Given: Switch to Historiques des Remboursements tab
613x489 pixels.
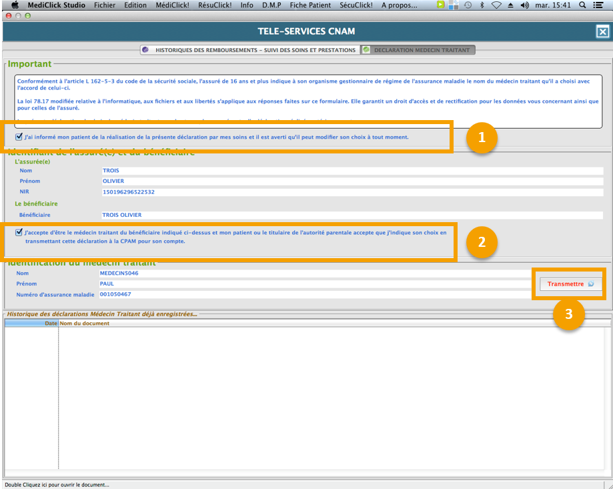Looking at the screenshot, I should pyautogui.click(x=249, y=50).
